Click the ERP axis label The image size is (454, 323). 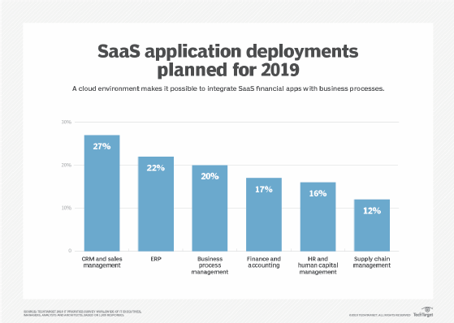(156, 259)
